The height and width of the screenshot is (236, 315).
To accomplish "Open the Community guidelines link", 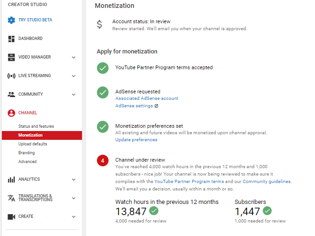I will point(267,182).
